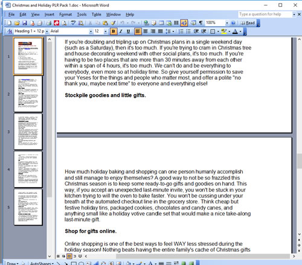
Task: Insert an Excel worksheet
Action: coord(169,23)
